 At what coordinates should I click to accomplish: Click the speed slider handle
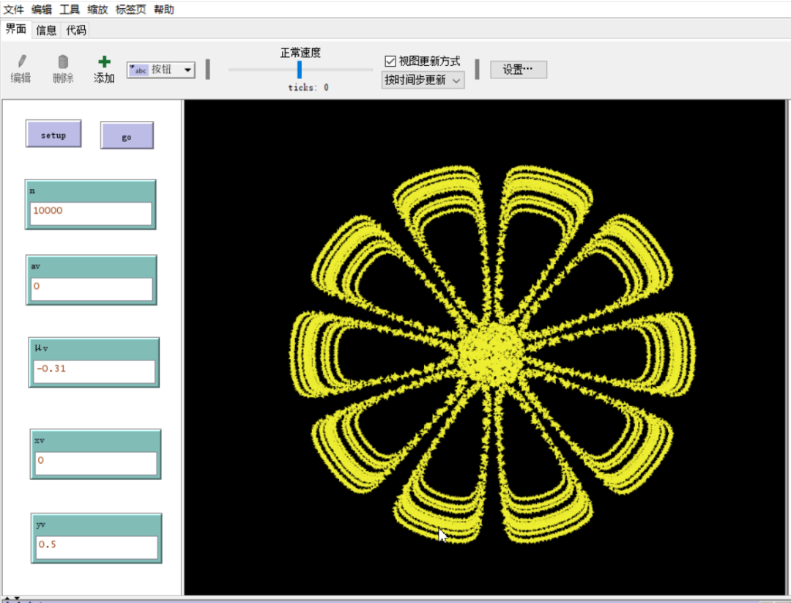pos(299,70)
